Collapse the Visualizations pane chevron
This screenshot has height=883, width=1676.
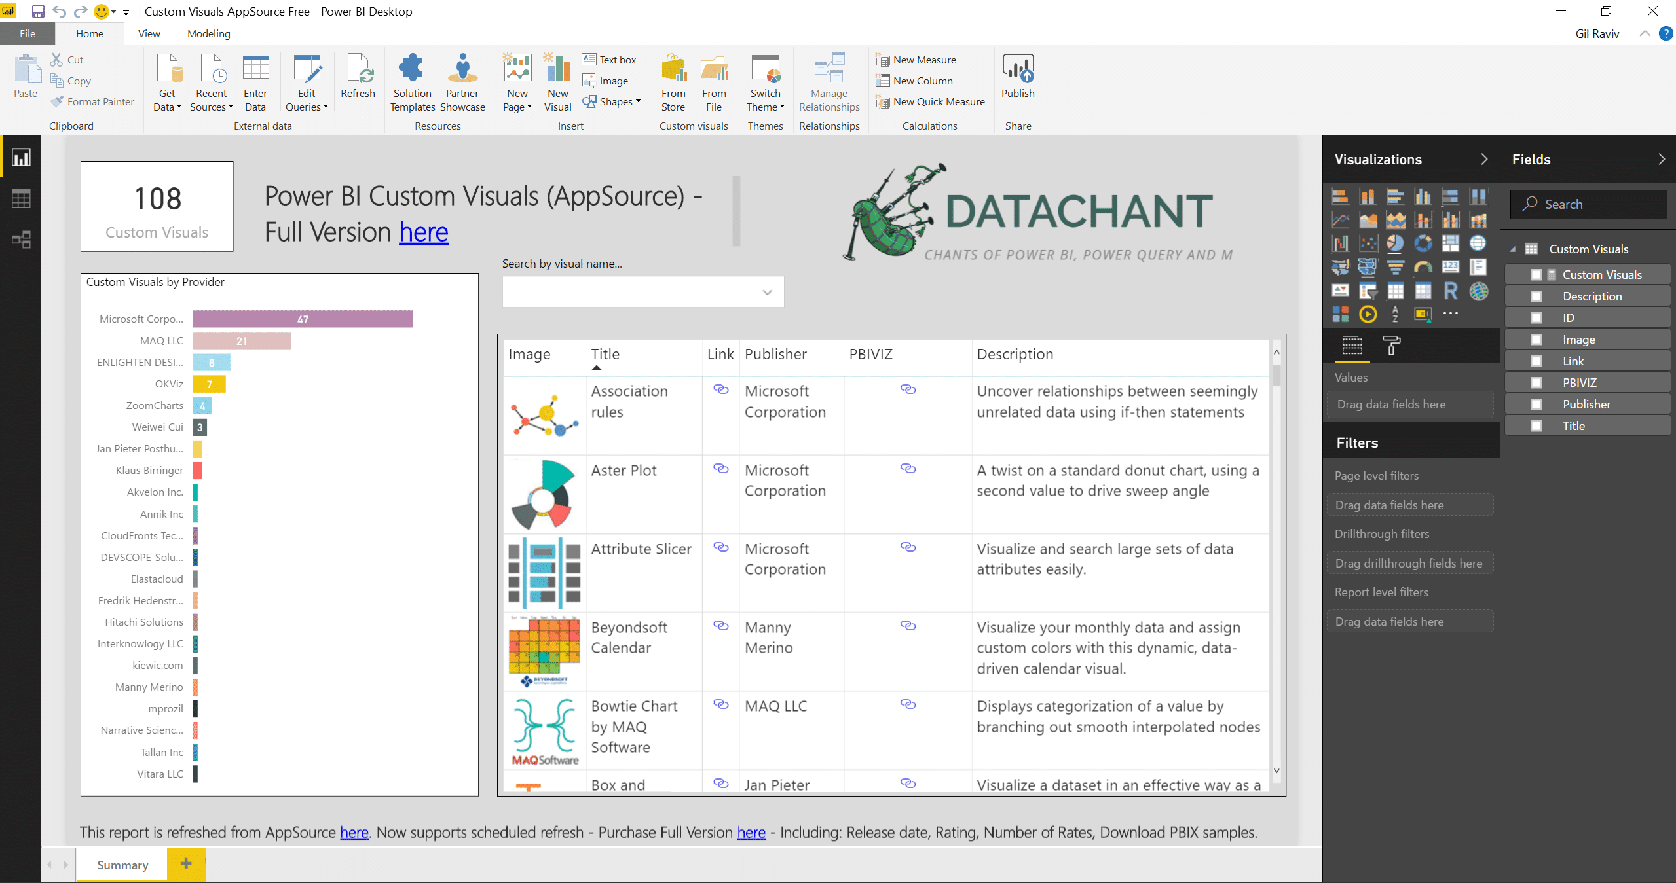coord(1484,160)
